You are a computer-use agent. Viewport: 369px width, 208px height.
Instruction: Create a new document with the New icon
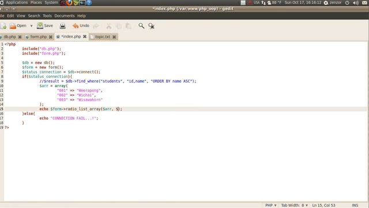3,26
